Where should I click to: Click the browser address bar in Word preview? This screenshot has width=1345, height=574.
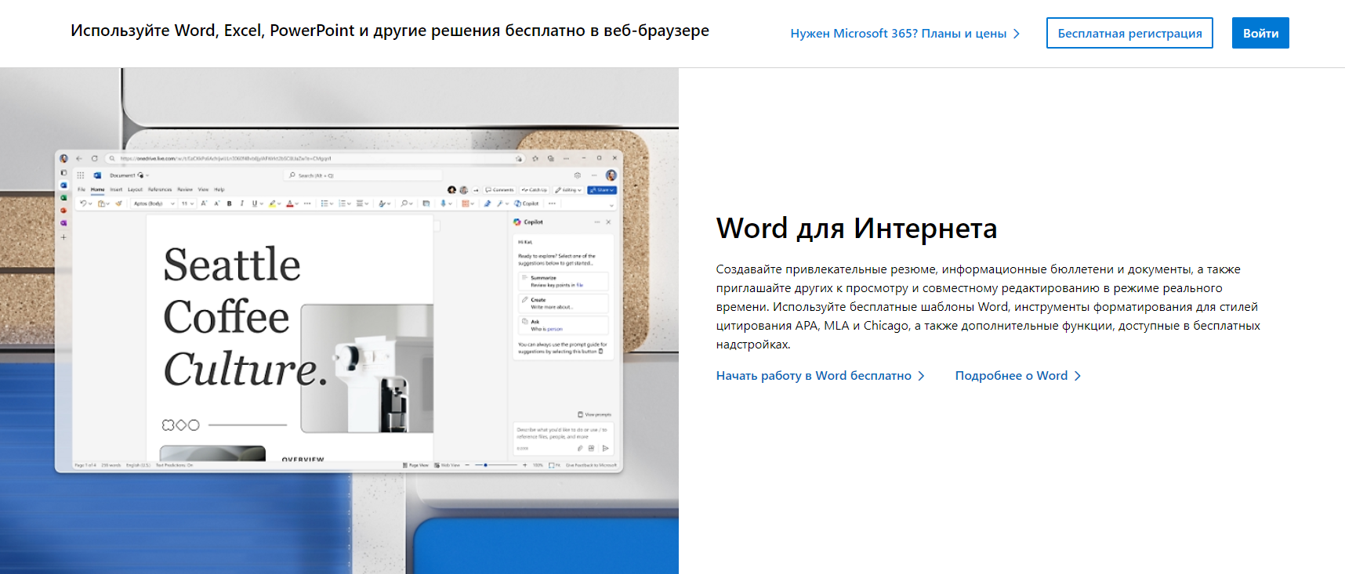click(316, 158)
